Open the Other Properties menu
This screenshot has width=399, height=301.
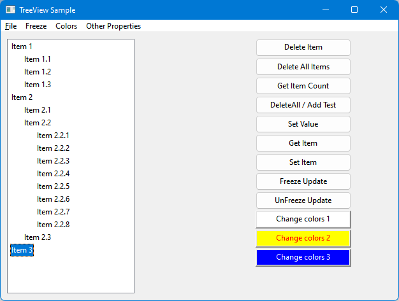(x=113, y=26)
